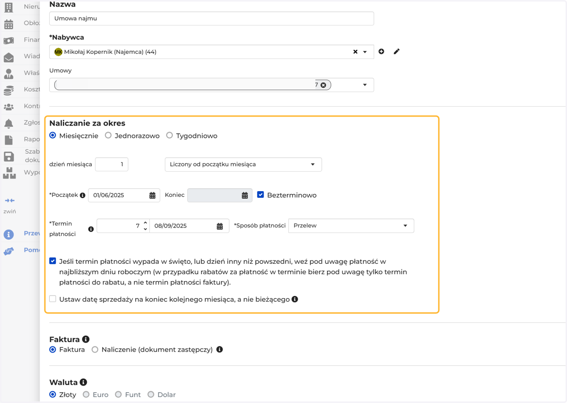Open the floppy-disk templates icon in the sidebar

(9, 156)
